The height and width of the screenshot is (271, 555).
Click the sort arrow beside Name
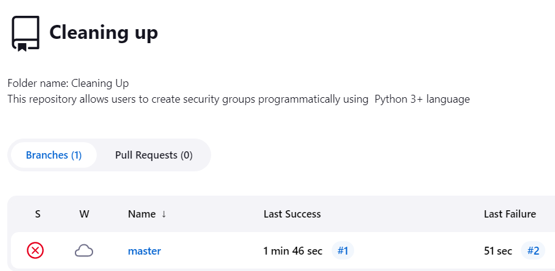[x=163, y=214]
